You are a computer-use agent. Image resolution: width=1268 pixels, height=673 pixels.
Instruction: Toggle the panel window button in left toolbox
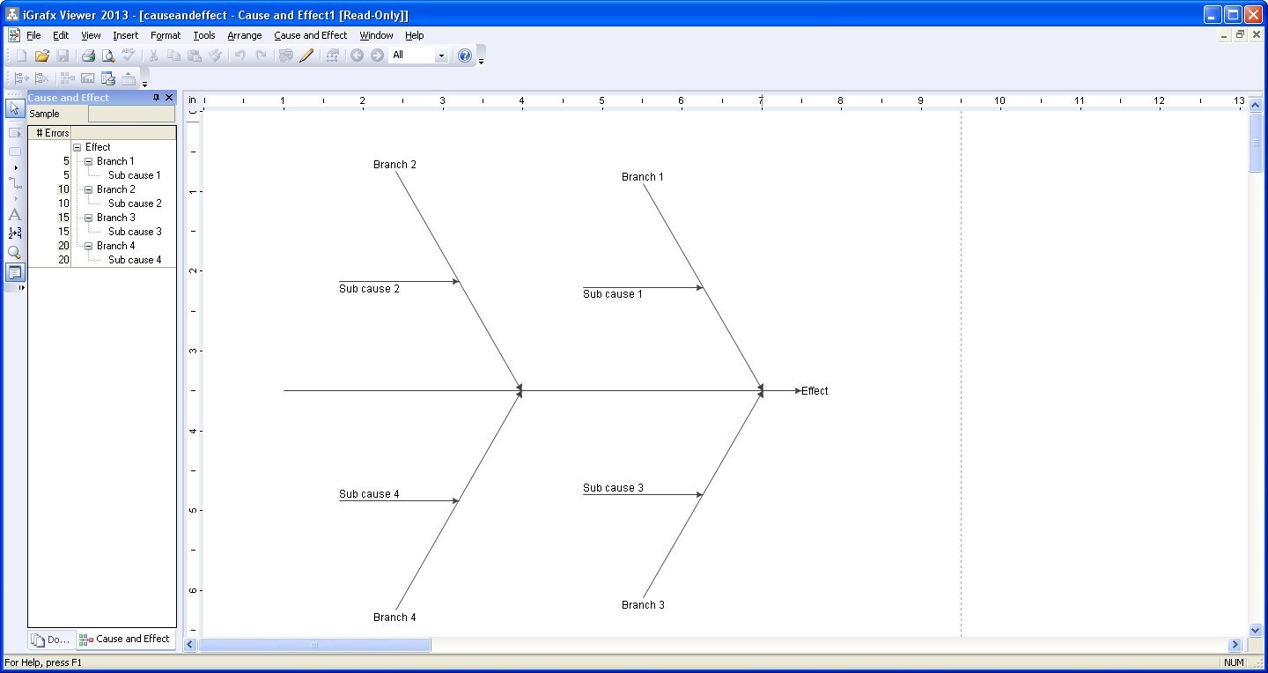pos(14,272)
